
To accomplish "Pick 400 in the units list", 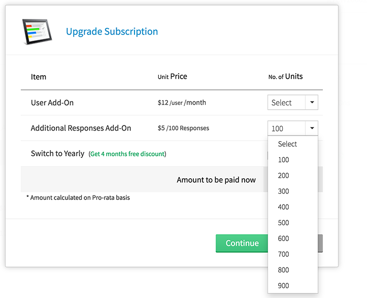I will 283,207.
